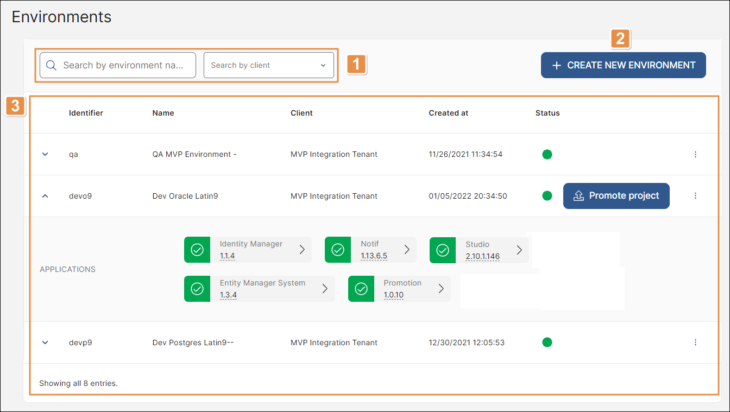The height and width of the screenshot is (412, 730).
Task: Open the Search by client dropdown
Action: click(x=269, y=65)
